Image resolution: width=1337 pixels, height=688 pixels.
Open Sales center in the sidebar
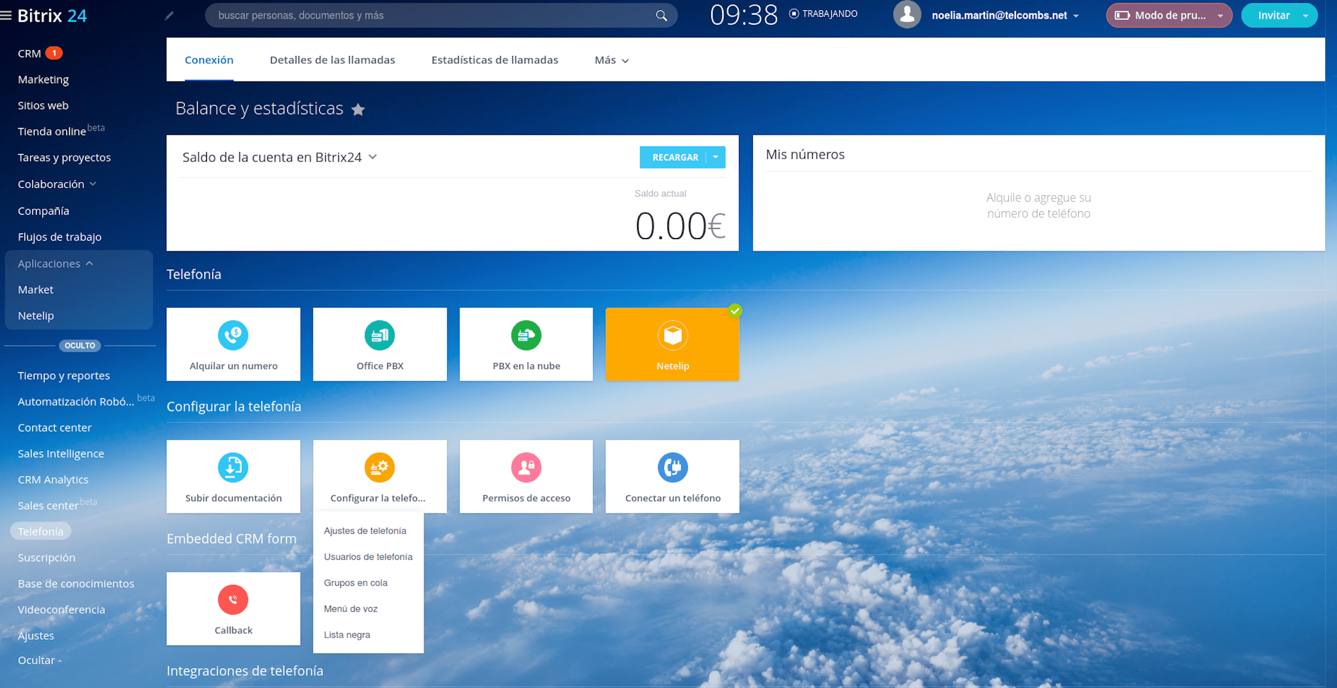[48, 505]
